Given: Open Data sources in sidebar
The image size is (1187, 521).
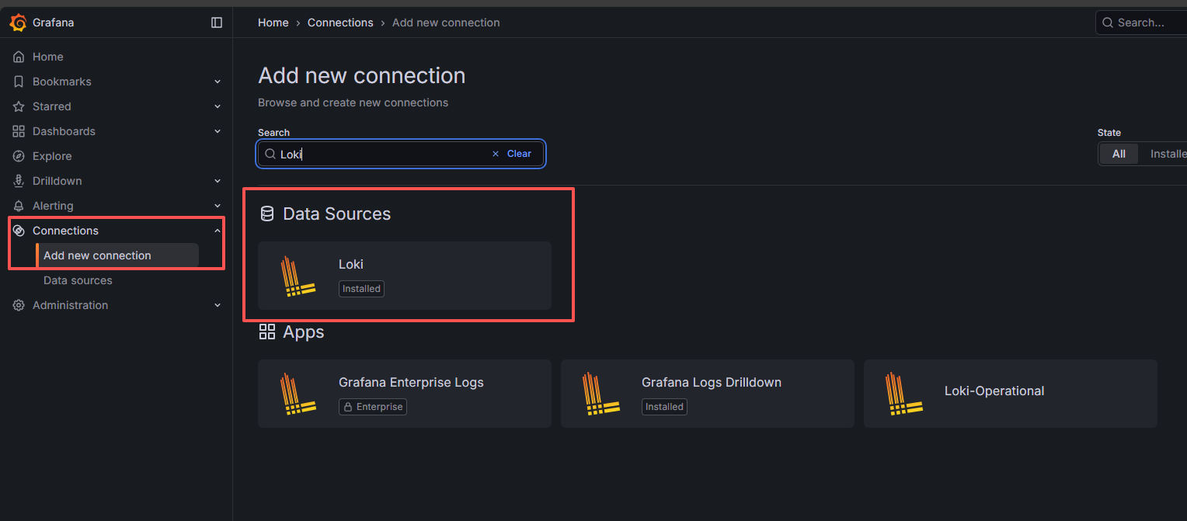Looking at the screenshot, I should (x=78, y=280).
